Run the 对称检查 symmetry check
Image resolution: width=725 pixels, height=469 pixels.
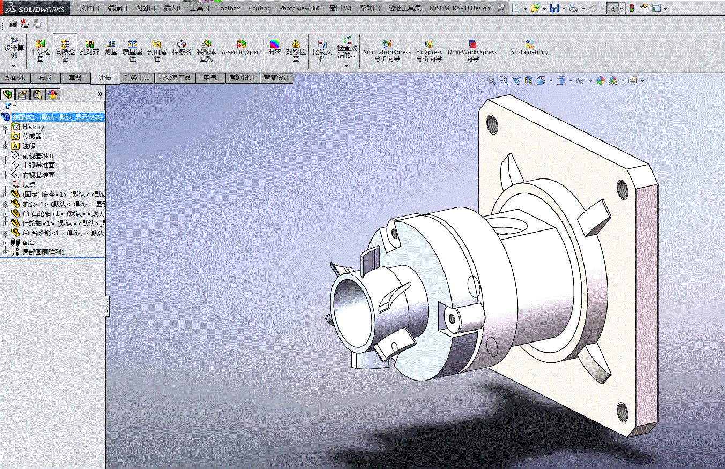296,51
